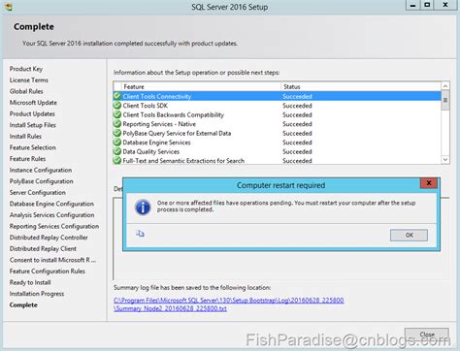Screen dimensions: 460x351
Task: Copy dialog message using the copy icon
Action: [x=140, y=234]
